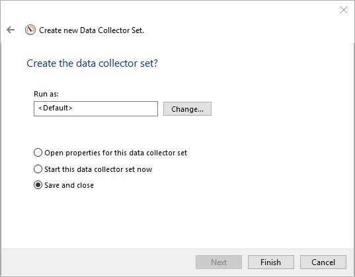355x277 pixels.
Task: Click the 'Save and close' option label
Action: click(69, 185)
